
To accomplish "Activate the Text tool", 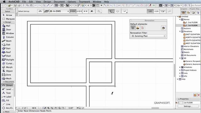I will [x=7, y=93].
